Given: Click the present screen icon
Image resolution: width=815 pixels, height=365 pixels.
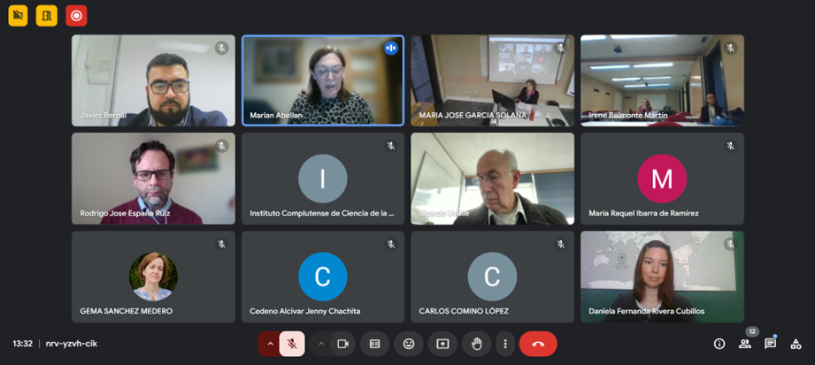Looking at the screenshot, I should [442, 344].
